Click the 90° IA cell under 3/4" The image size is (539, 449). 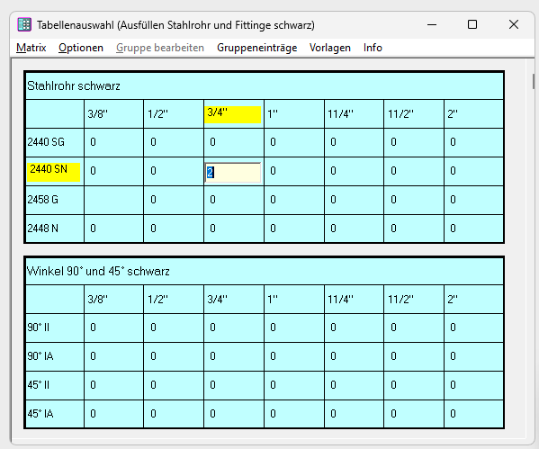pos(233,356)
